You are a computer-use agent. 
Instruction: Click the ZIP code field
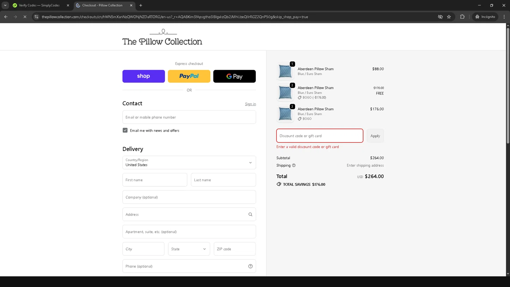click(x=235, y=249)
